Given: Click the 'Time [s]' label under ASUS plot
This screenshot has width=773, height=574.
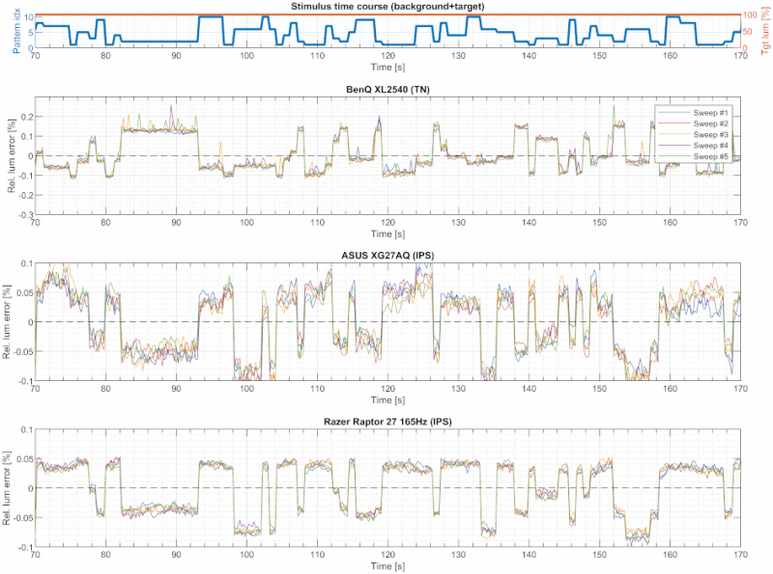Looking at the screenshot, I should point(387,400).
